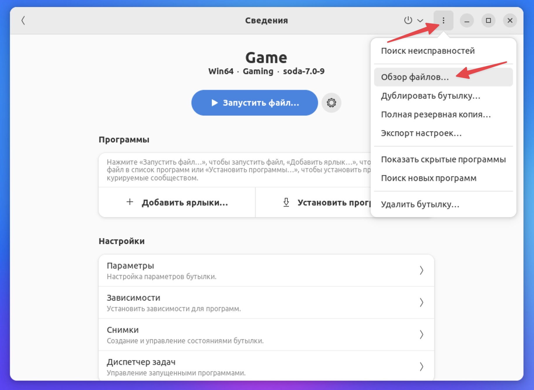Image resolution: width=534 pixels, height=390 pixels.
Task: Click the Win64 label
Action: coord(221,71)
